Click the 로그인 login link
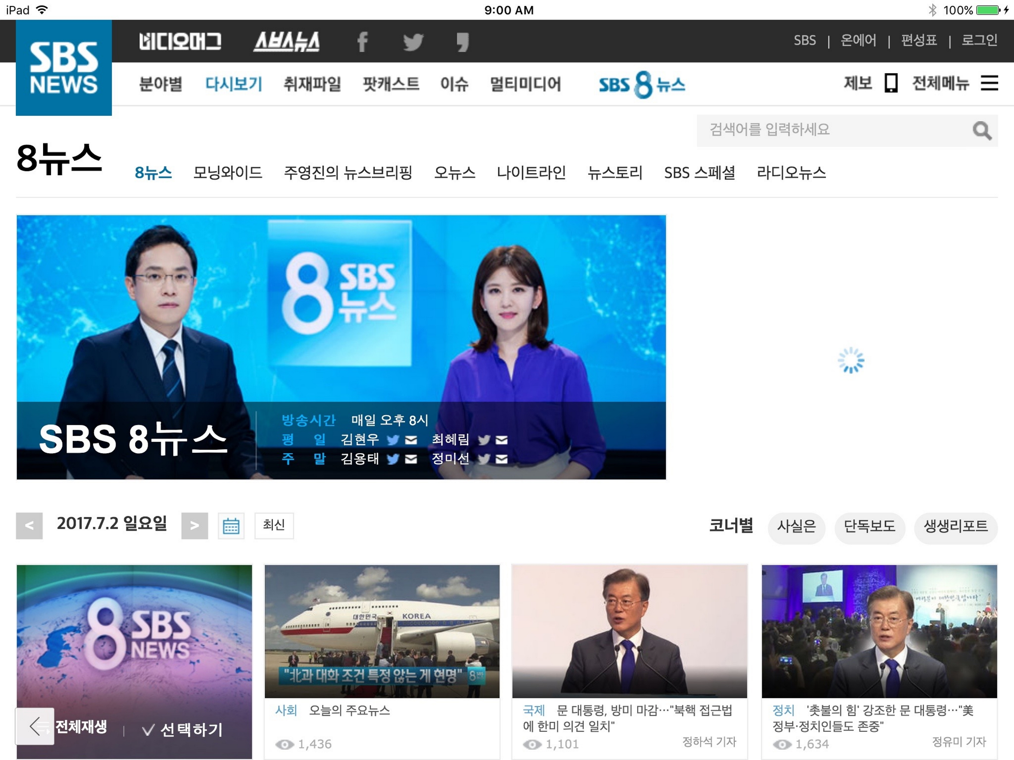1014x760 pixels. coord(979,40)
